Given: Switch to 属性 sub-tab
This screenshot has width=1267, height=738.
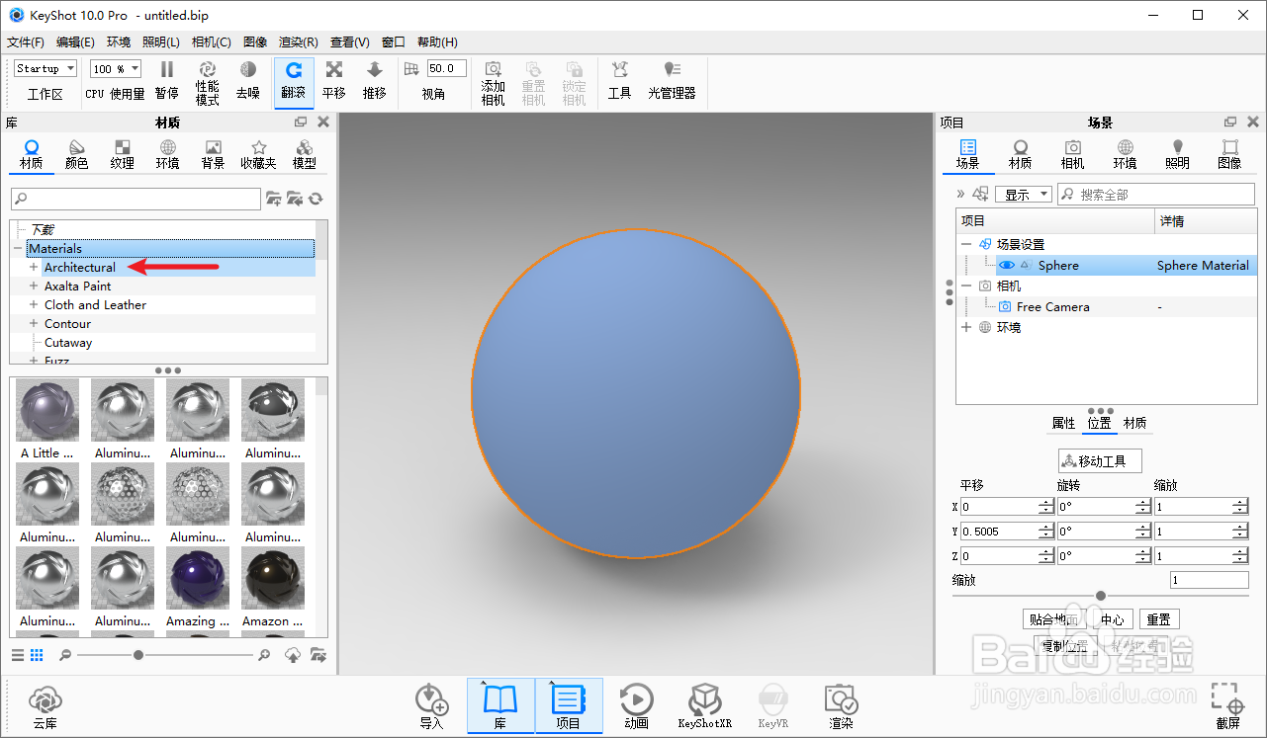Looking at the screenshot, I should pyautogui.click(x=1063, y=423).
